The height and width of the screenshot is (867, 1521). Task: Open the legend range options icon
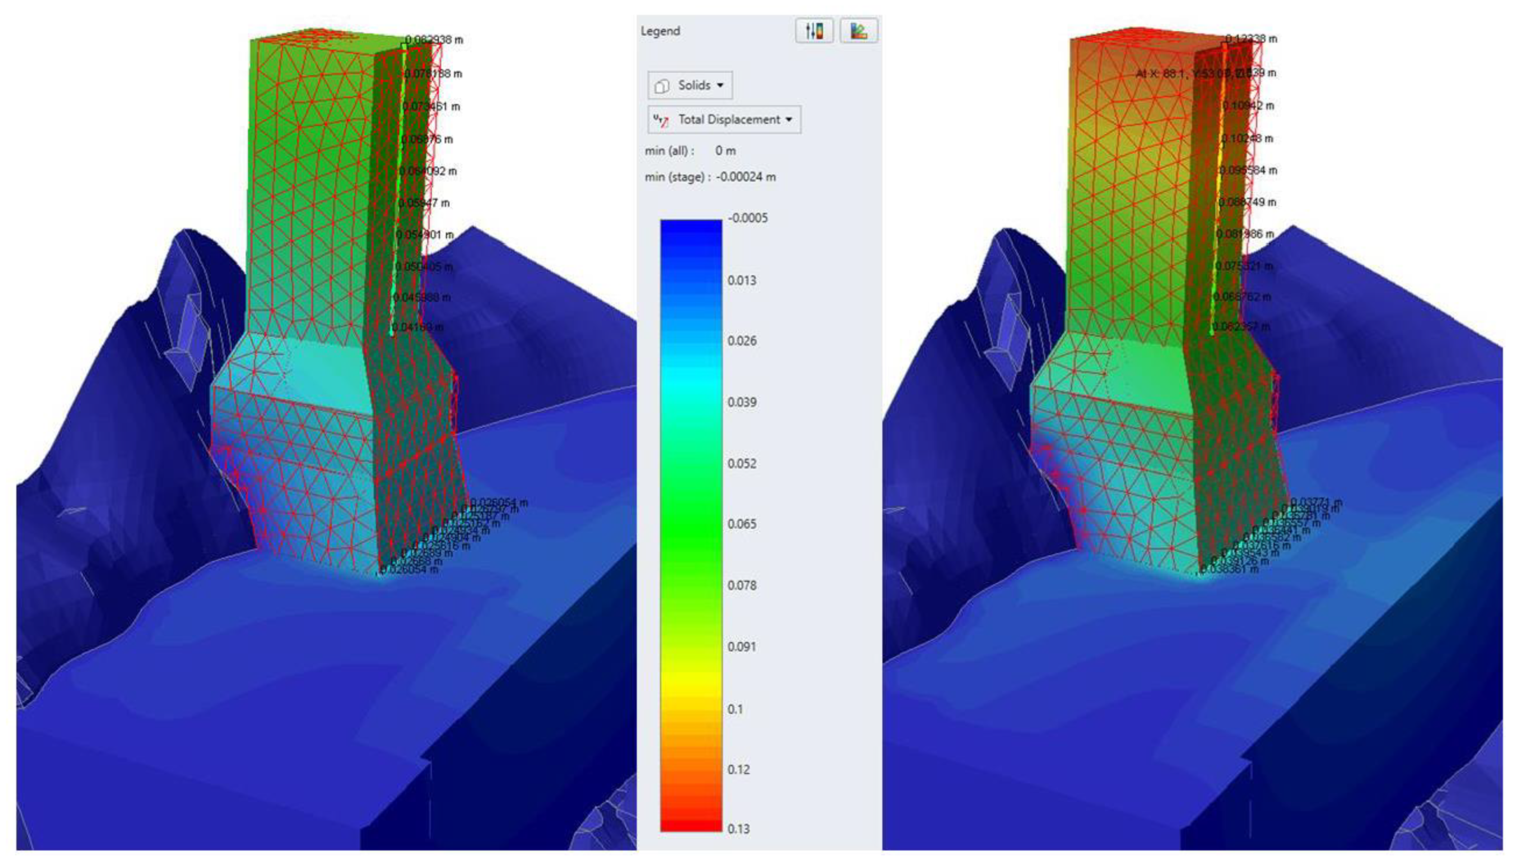[x=814, y=31]
